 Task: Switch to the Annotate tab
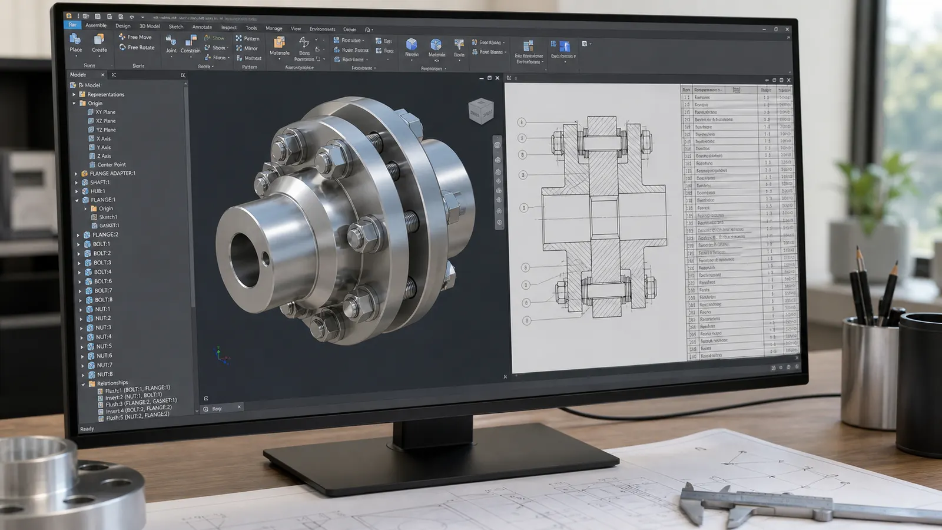click(202, 27)
